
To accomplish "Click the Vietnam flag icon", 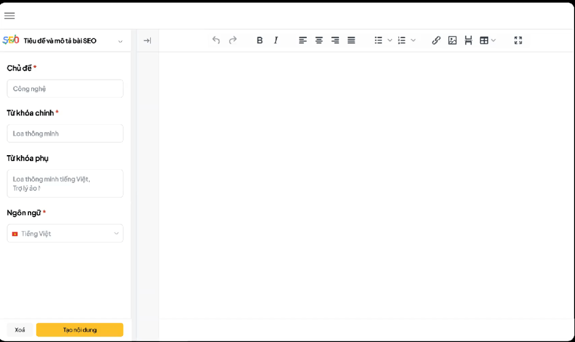I will (15, 234).
